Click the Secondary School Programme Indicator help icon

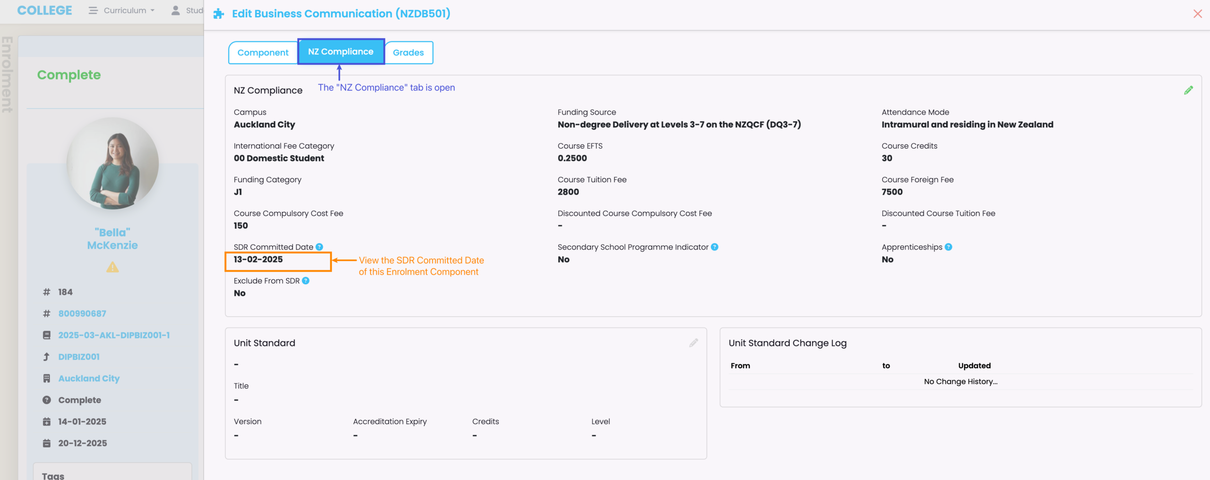[x=715, y=247]
